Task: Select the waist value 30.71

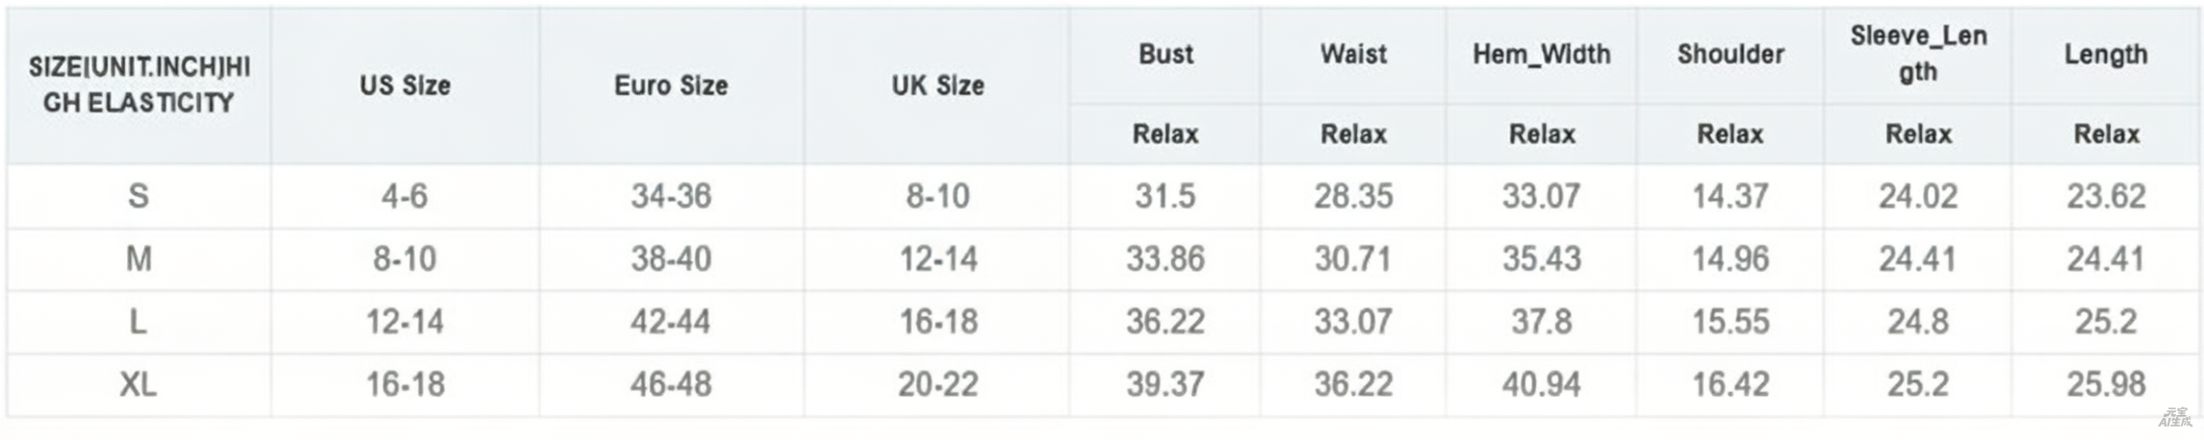Action: coord(1353,258)
